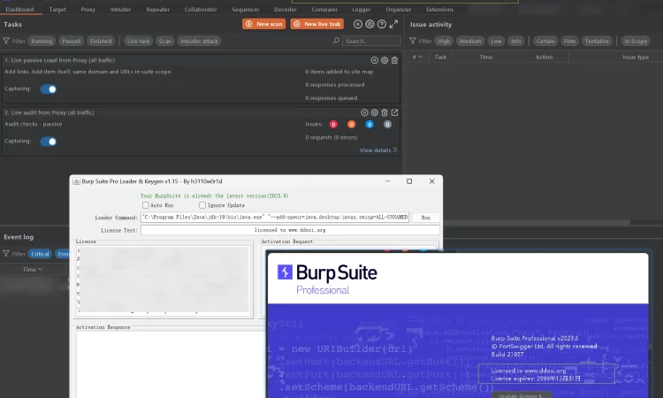Image resolution: width=663 pixels, height=398 pixels.
Task: Click the grey info issues count badge
Action: point(387,125)
